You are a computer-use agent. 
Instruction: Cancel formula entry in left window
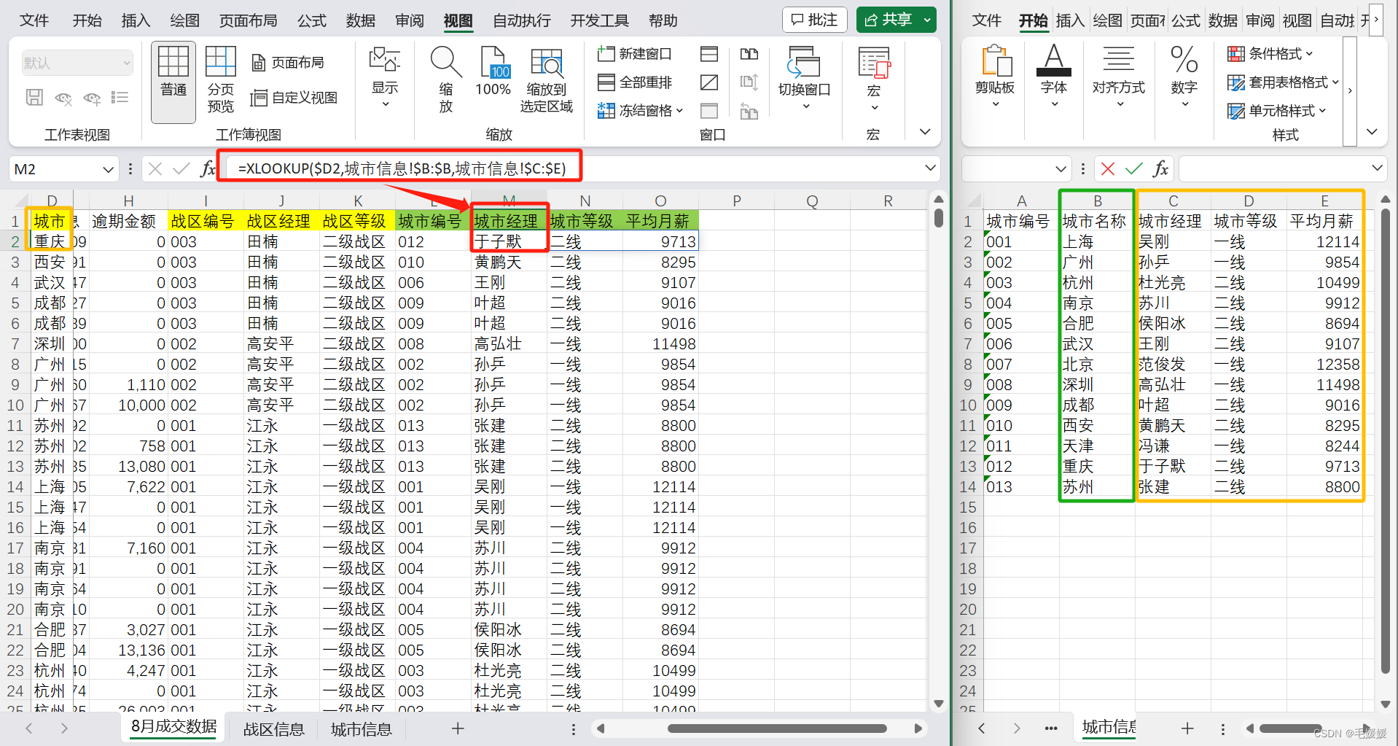point(155,169)
